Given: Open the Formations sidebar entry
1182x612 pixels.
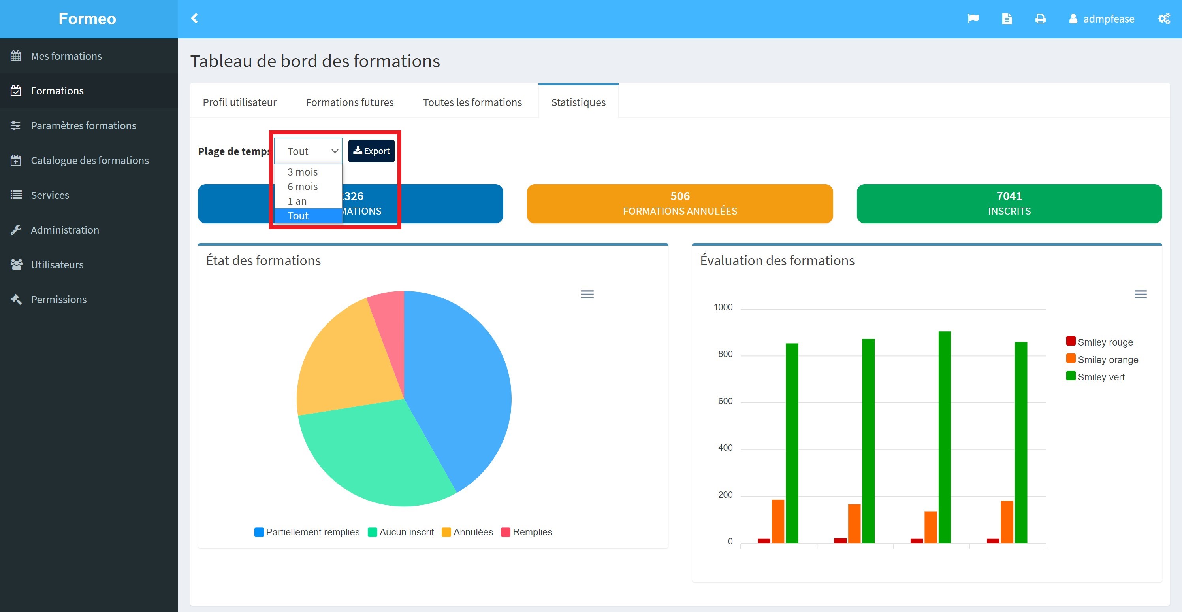Looking at the screenshot, I should [89, 91].
